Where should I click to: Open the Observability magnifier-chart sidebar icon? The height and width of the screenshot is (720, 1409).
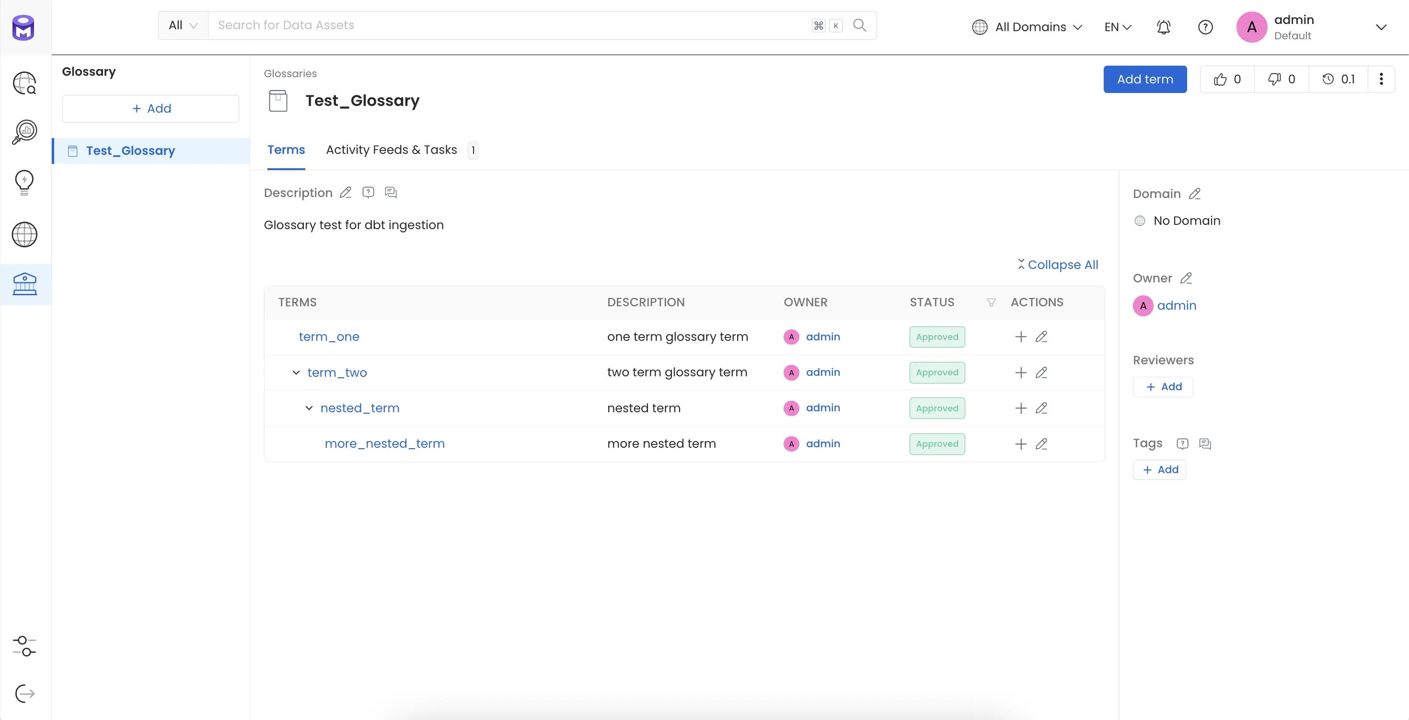(24, 132)
